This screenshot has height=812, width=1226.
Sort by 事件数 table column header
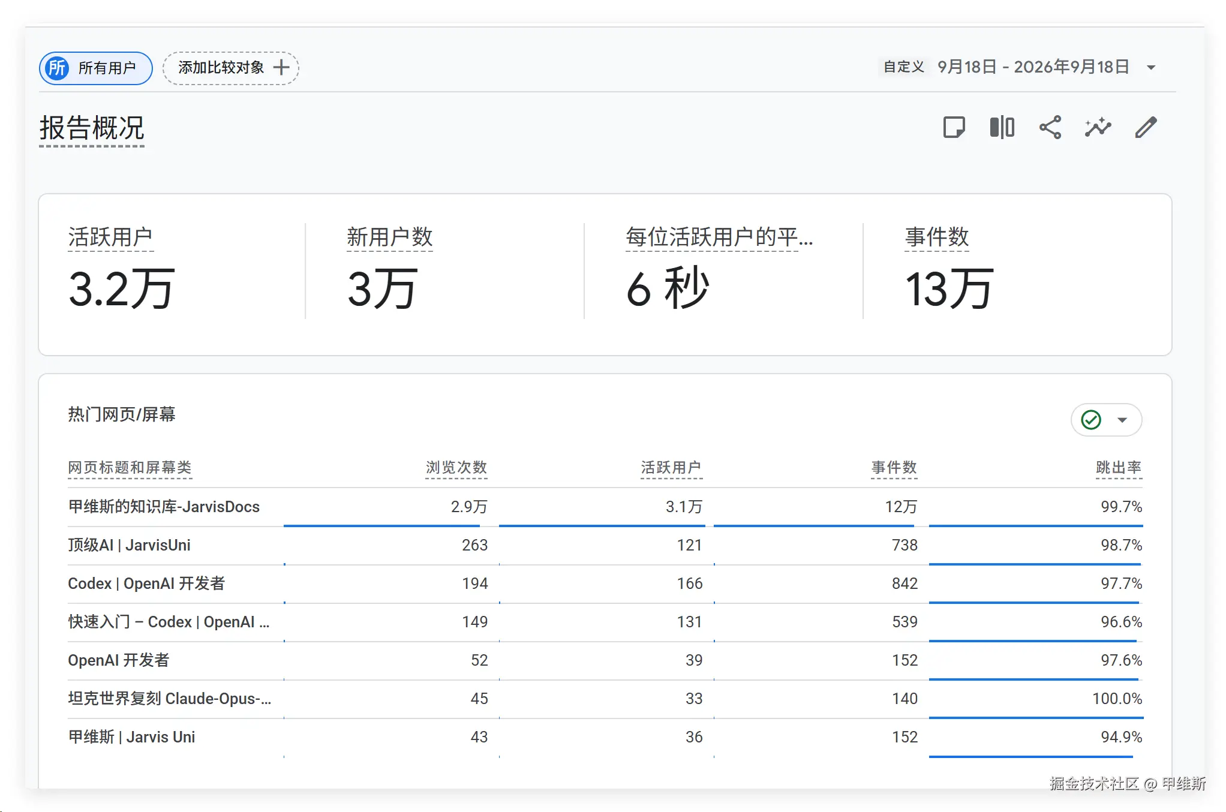(894, 468)
